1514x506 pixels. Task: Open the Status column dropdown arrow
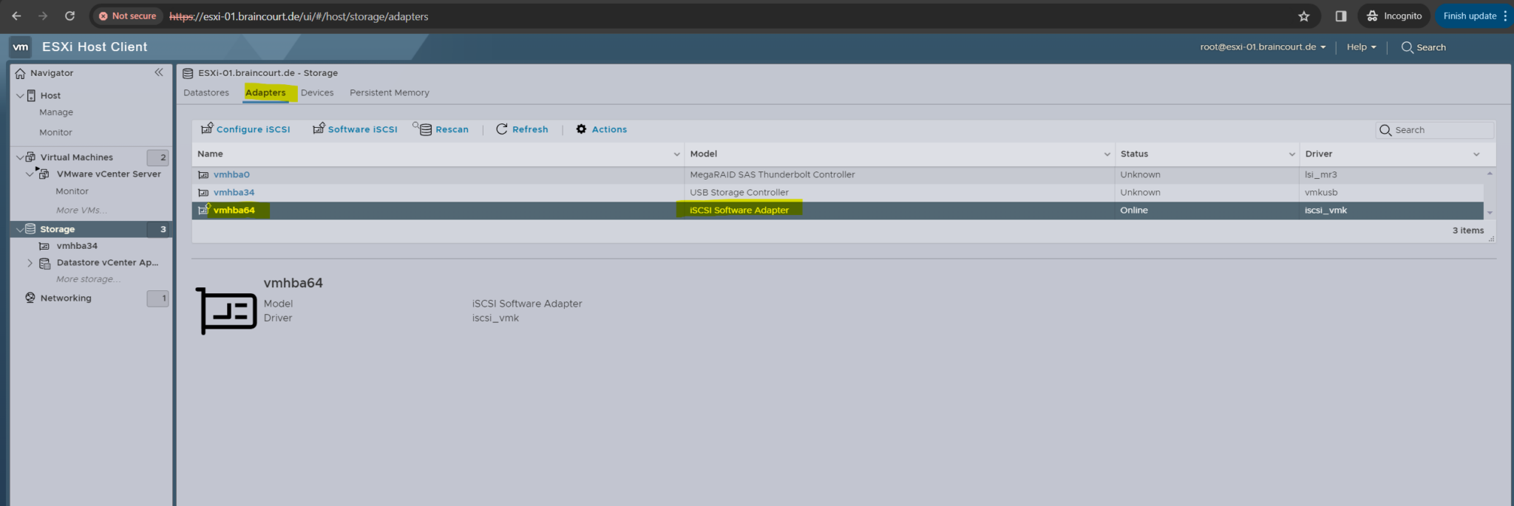[1291, 154]
